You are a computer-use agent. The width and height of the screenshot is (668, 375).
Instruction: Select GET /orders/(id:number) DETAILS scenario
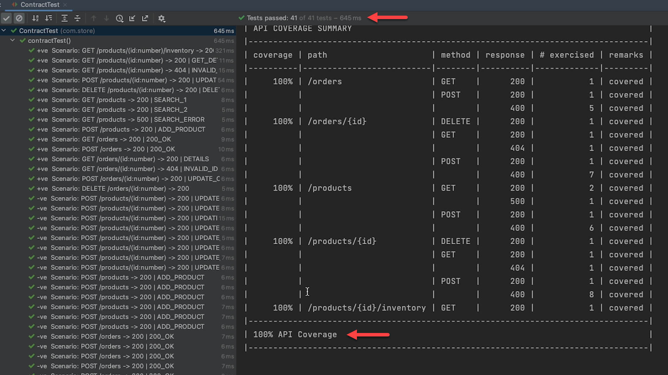[x=130, y=159]
